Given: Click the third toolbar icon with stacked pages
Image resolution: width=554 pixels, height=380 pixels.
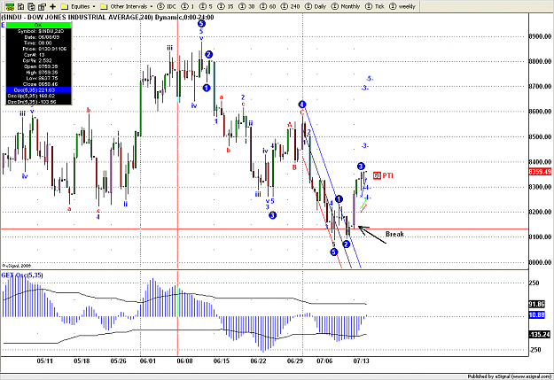Looking at the screenshot, I should [31, 6].
